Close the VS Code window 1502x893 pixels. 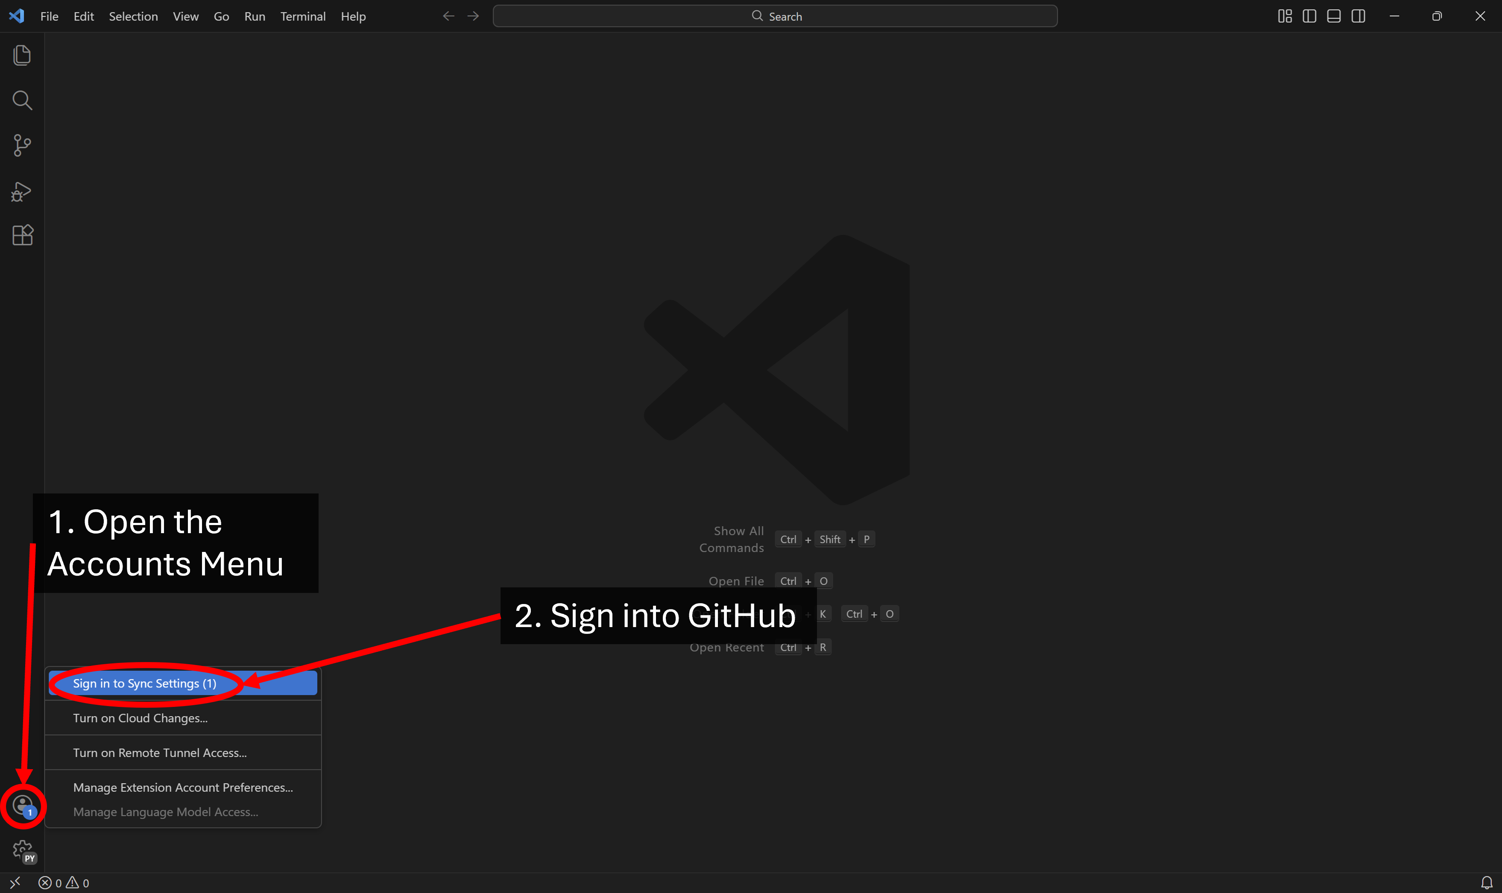click(1480, 16)
